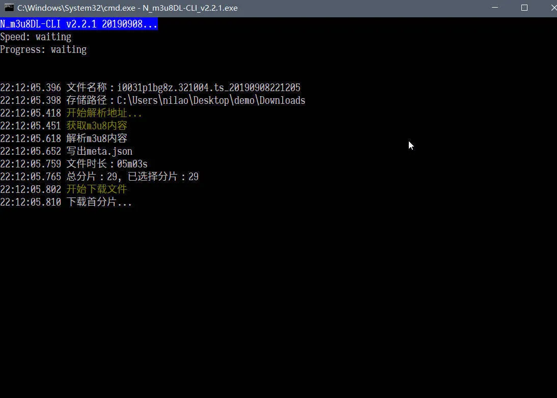Click the 文件时长 05m03s line

[x=107, y=163]
